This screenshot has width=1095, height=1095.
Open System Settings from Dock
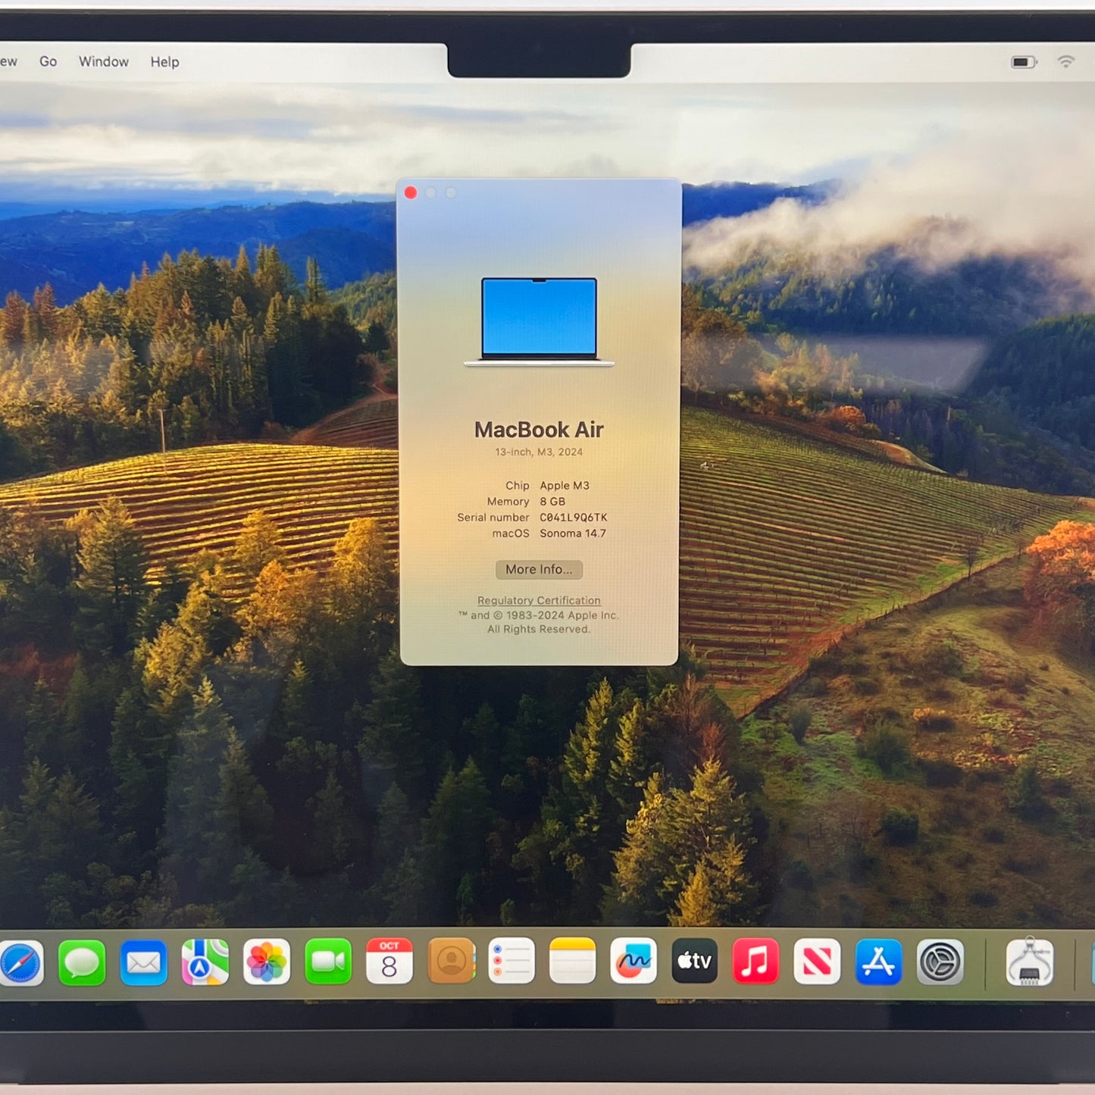(940, 962)
